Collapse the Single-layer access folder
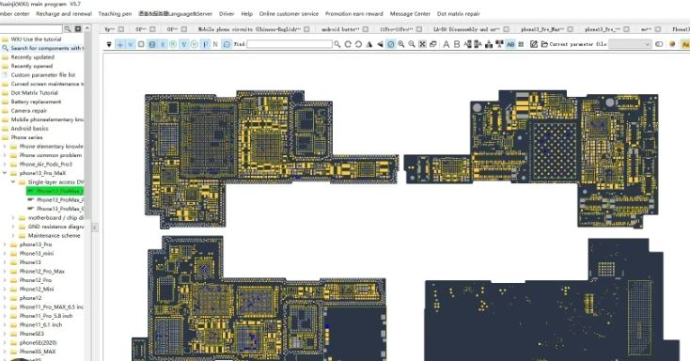 tap(13, 181)
